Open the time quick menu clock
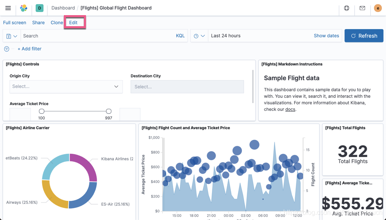 199,36
